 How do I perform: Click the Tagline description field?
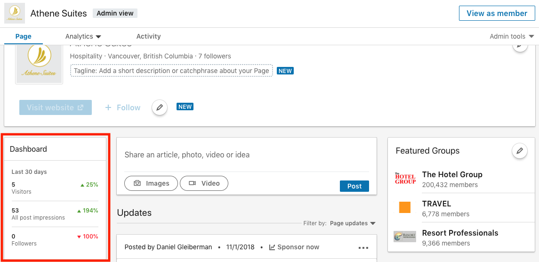[x=171, y=71]
